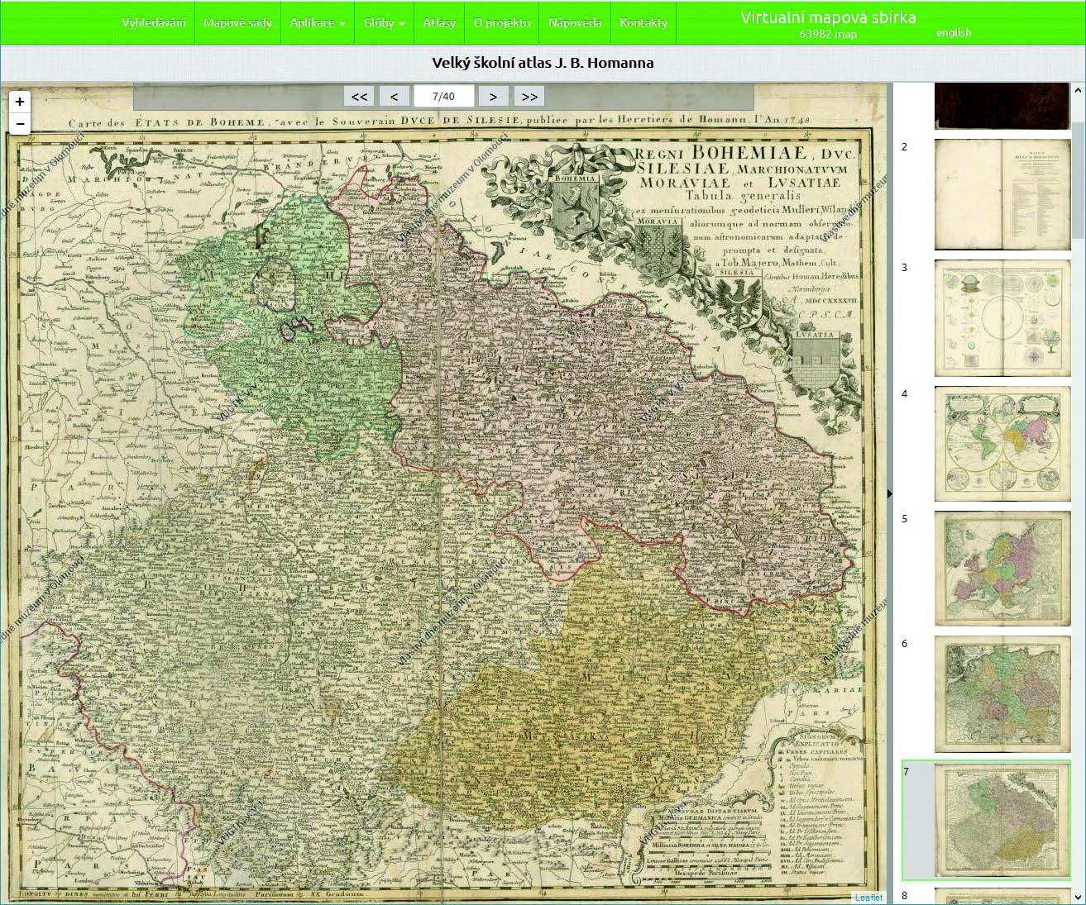This screenshot has height=905, width=1086.
Task: Select thumbnail of page 6 Germany map
Action: coord(1002,693)
